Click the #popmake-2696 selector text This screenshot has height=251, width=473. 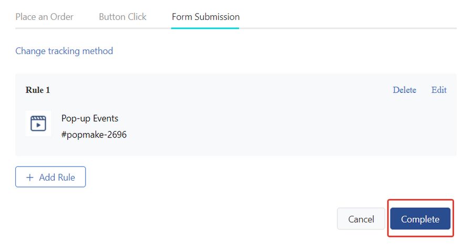94,135
